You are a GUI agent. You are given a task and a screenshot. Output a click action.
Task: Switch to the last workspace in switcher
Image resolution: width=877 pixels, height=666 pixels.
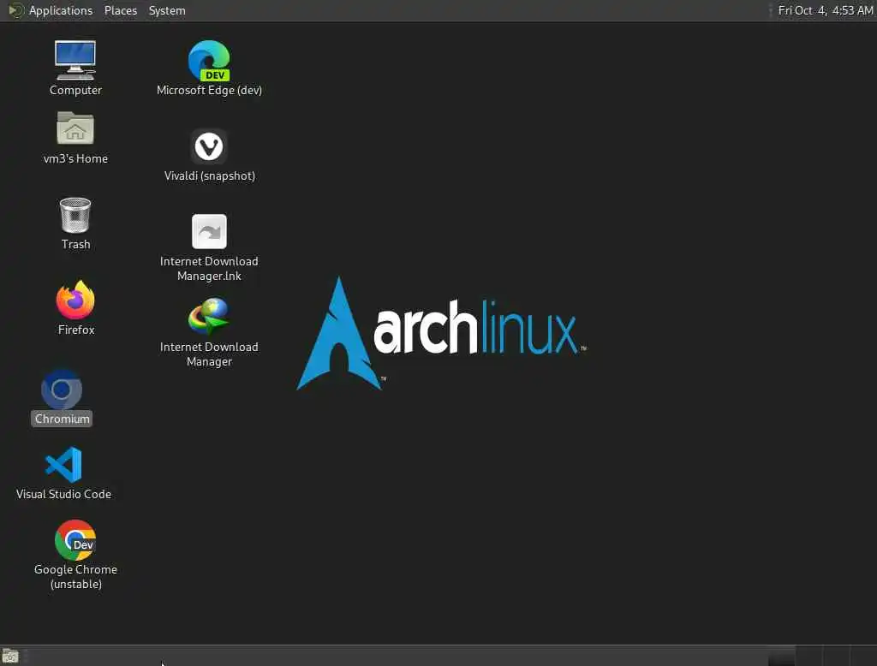(x=863, y=656)
